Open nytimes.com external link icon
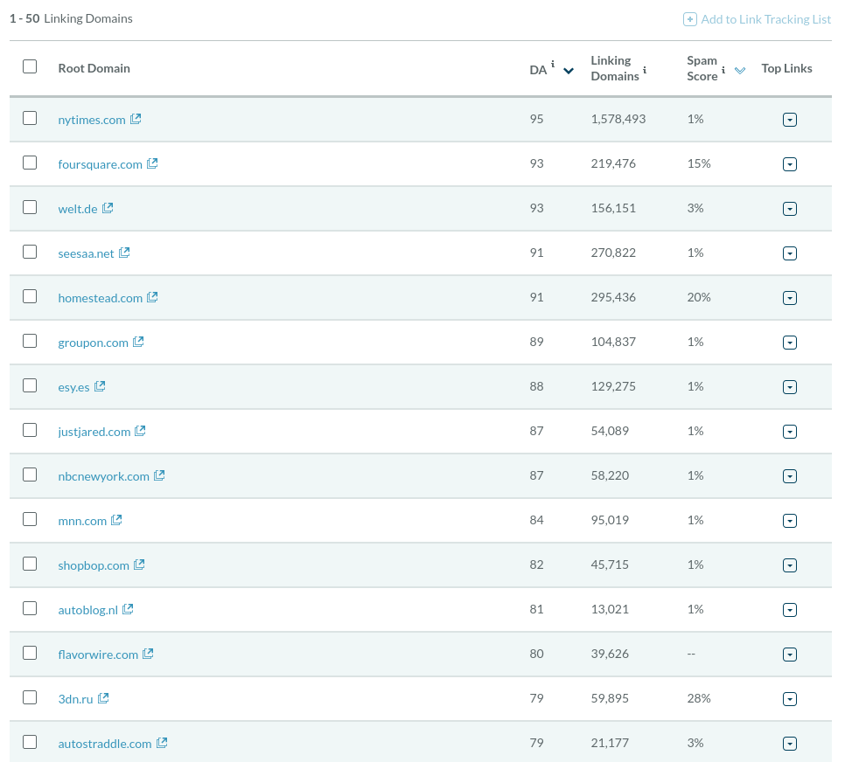Viewport: 845px width, 762px height. tap(136, 119)
